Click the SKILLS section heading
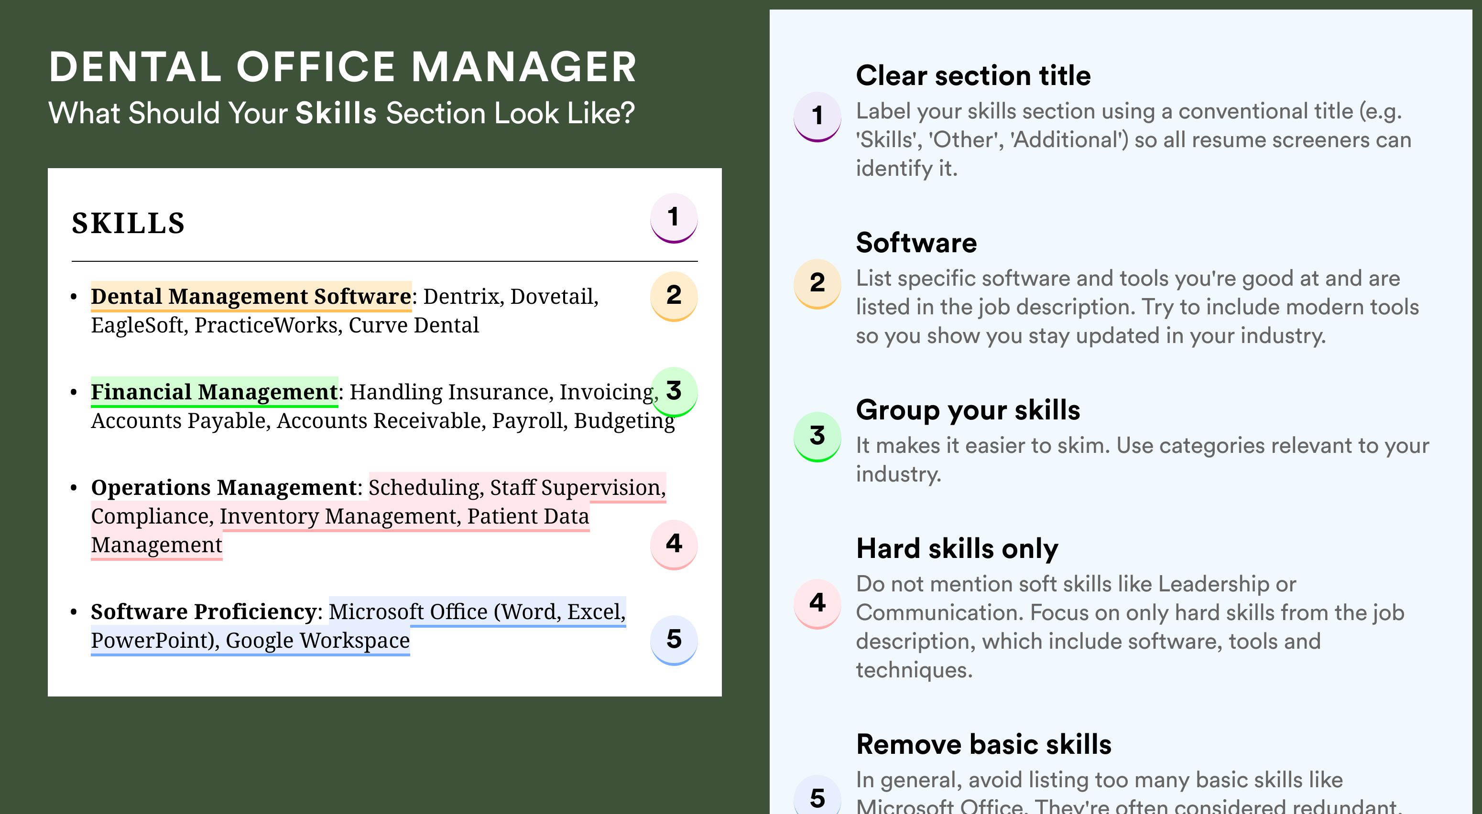The width and height of the screenshot is (1482, 814). (x=128, y=224)
